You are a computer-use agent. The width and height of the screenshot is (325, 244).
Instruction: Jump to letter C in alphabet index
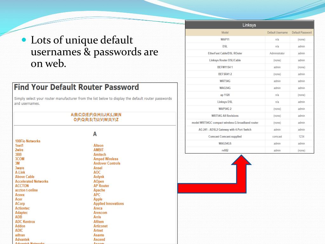80,115
